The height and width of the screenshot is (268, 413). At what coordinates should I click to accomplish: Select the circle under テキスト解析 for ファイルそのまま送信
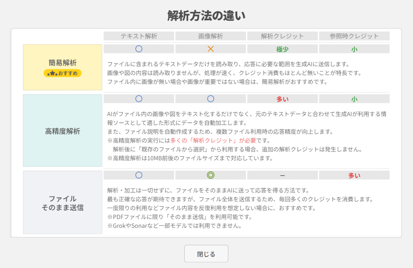point(139,175)
